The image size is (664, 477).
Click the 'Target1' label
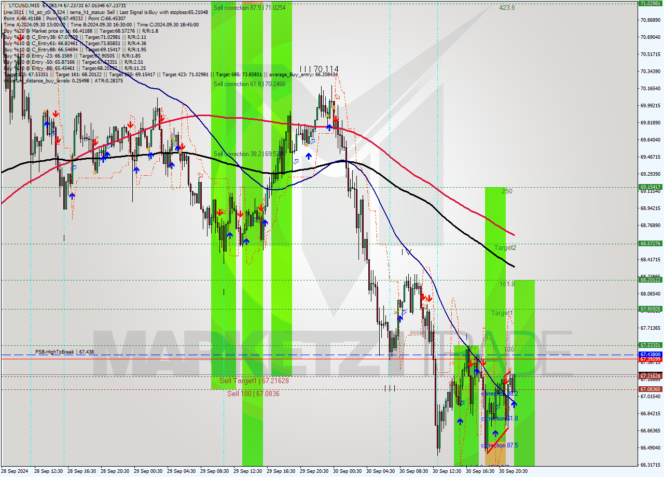click(502, 313)
